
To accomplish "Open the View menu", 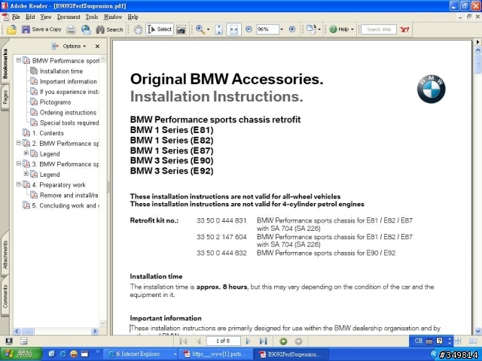I will pyautogui.click(x=45, y=17).
